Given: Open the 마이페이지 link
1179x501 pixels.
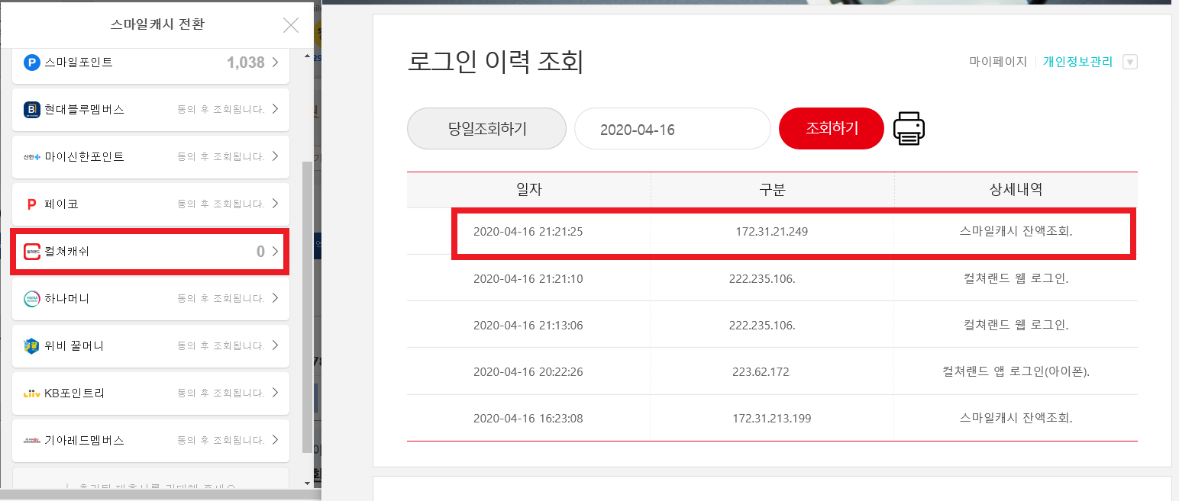Looking at the screenshot, I should tap(998, 63).
